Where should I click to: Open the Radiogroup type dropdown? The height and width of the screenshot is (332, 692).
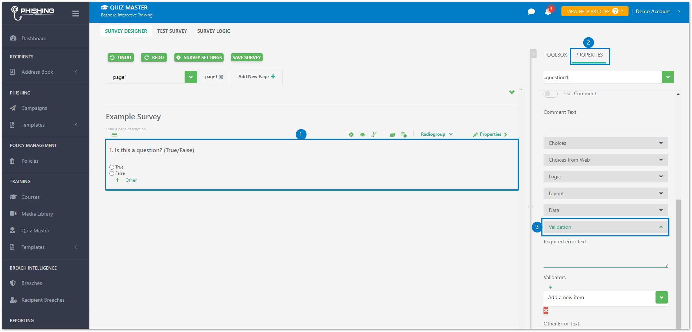click(437, 134)
